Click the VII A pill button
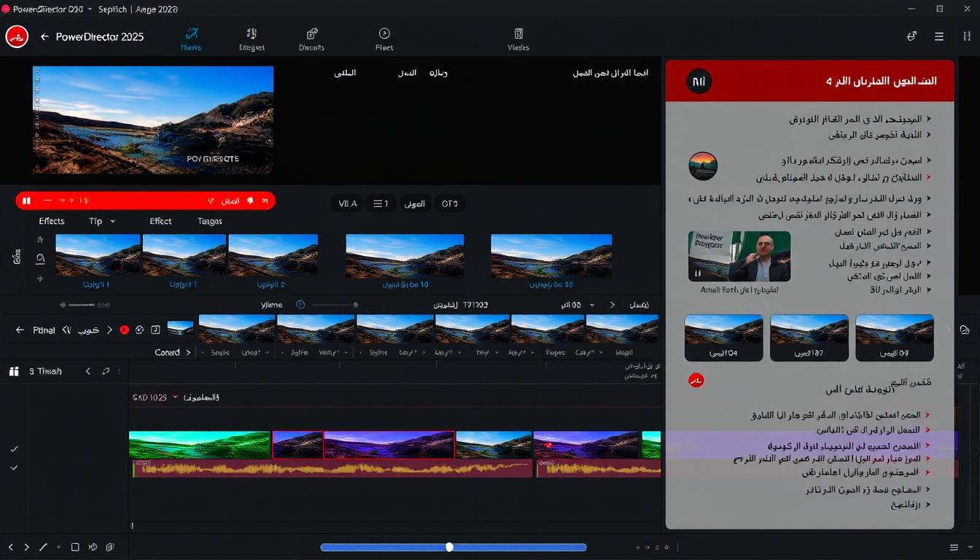The width and height of the screenshot is (980, 560). tap(348, 203)
